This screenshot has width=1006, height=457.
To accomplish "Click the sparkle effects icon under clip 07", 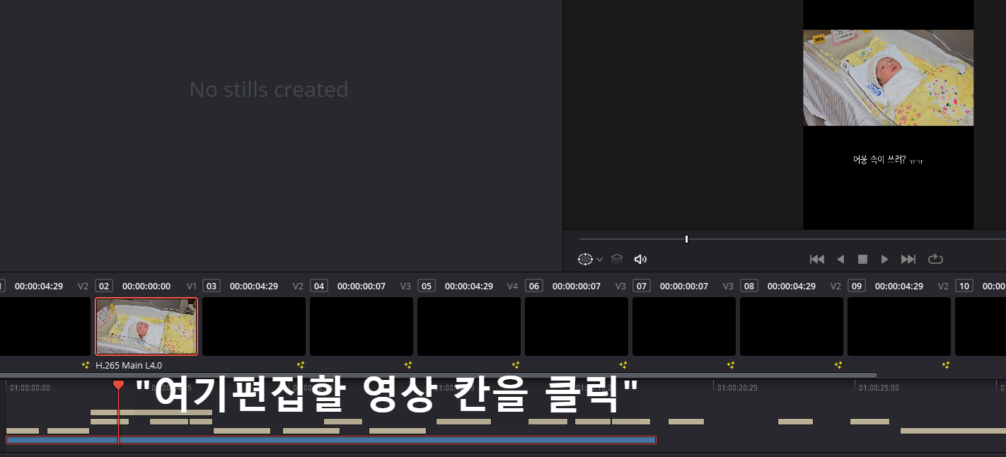I will point(731,365).
